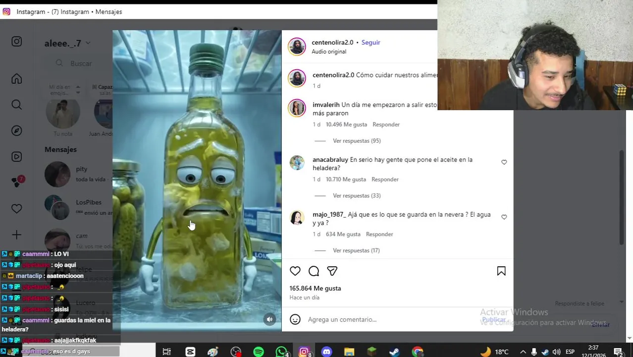Like the post with heart icon

pos(295,271)
